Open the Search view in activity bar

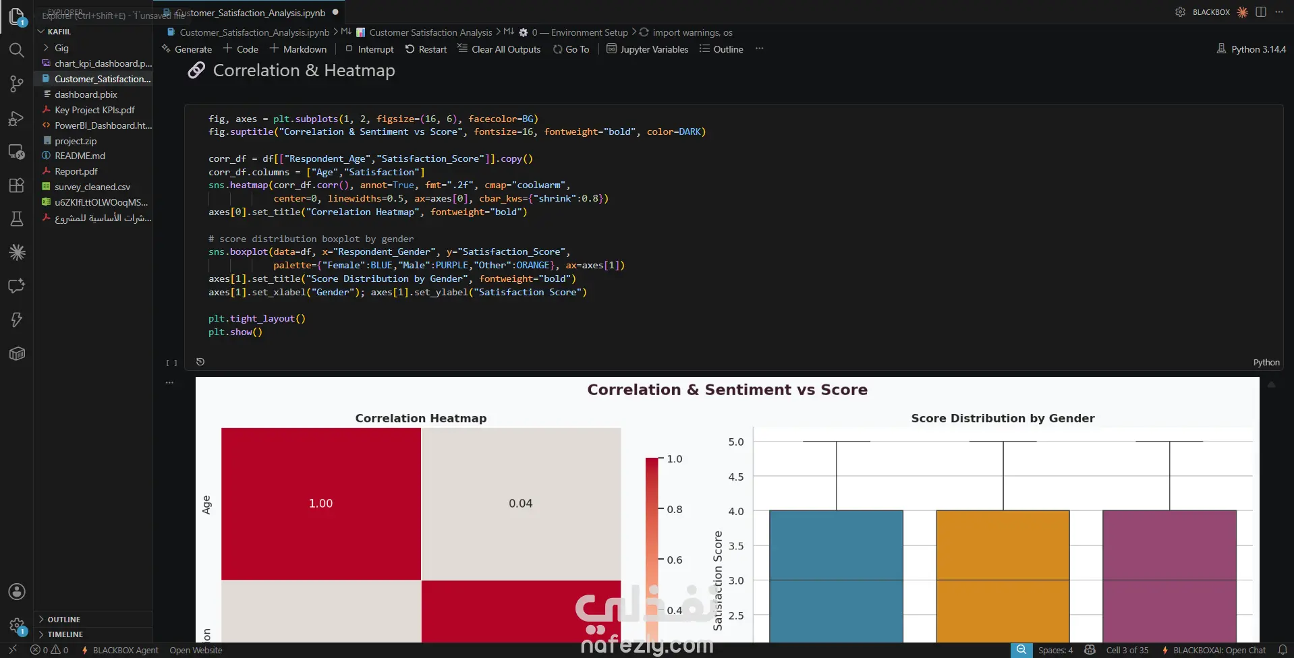point(17,50)
